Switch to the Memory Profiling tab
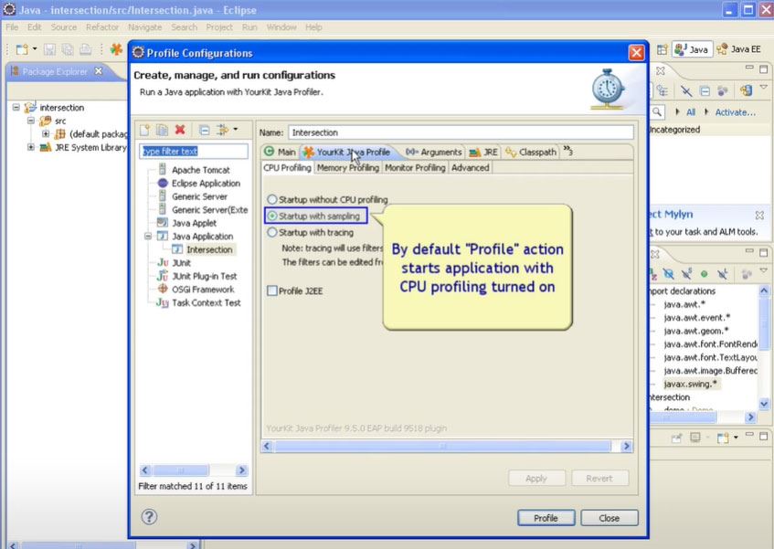Screen dimensions: 774x549 tap(347, 168)
